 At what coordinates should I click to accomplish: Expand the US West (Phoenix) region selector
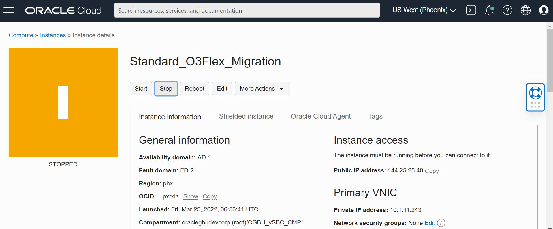[x=424, y=10]
